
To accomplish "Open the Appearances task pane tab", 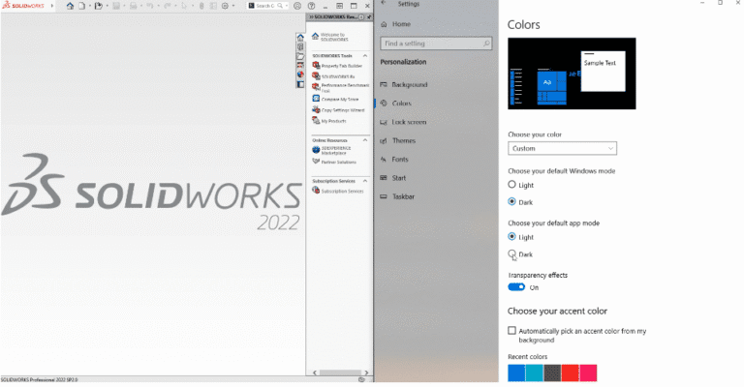I will (x=300, y=74).
